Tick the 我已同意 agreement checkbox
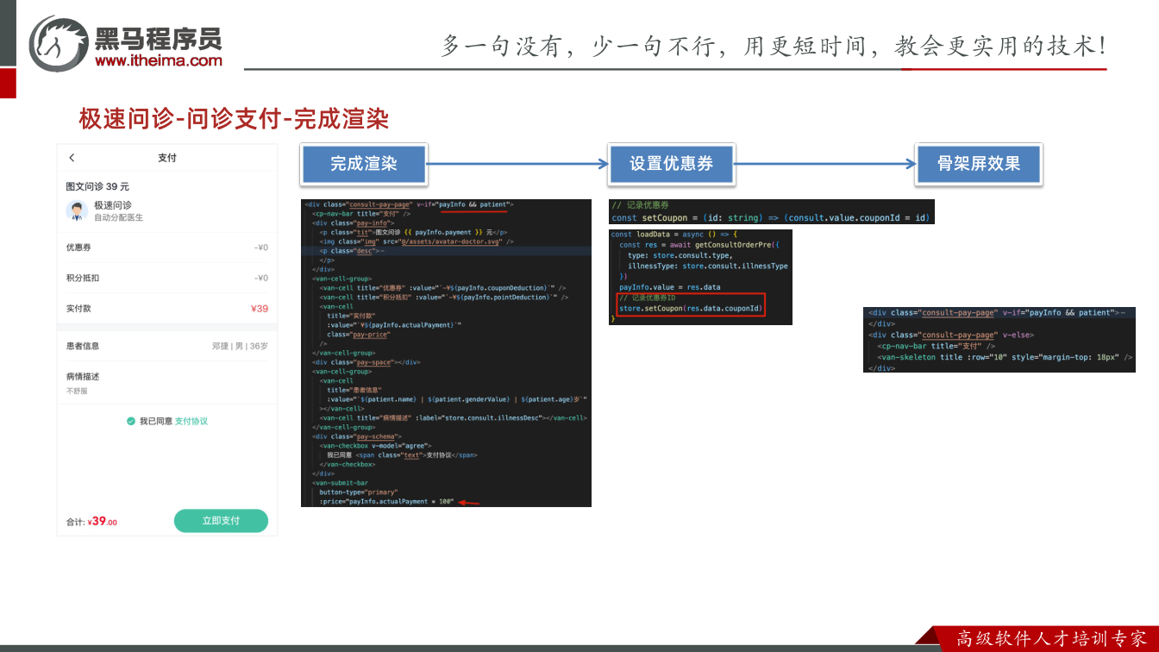The image size is (1159, 652). pos(131,421)
